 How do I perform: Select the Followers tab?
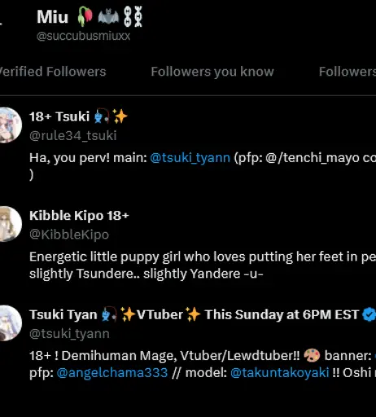[x=348, y=72]
